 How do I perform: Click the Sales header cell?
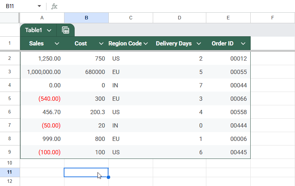coord(42,43)
